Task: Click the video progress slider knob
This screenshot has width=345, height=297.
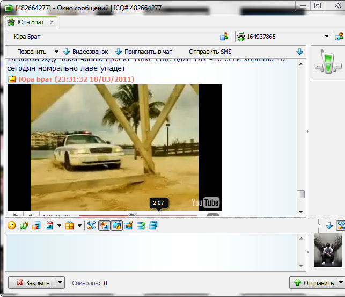Action: tap(131, 215)
